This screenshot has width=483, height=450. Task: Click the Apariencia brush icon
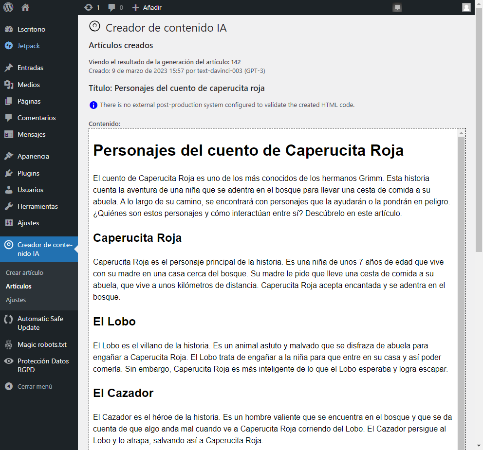click(x=9, y=156)
